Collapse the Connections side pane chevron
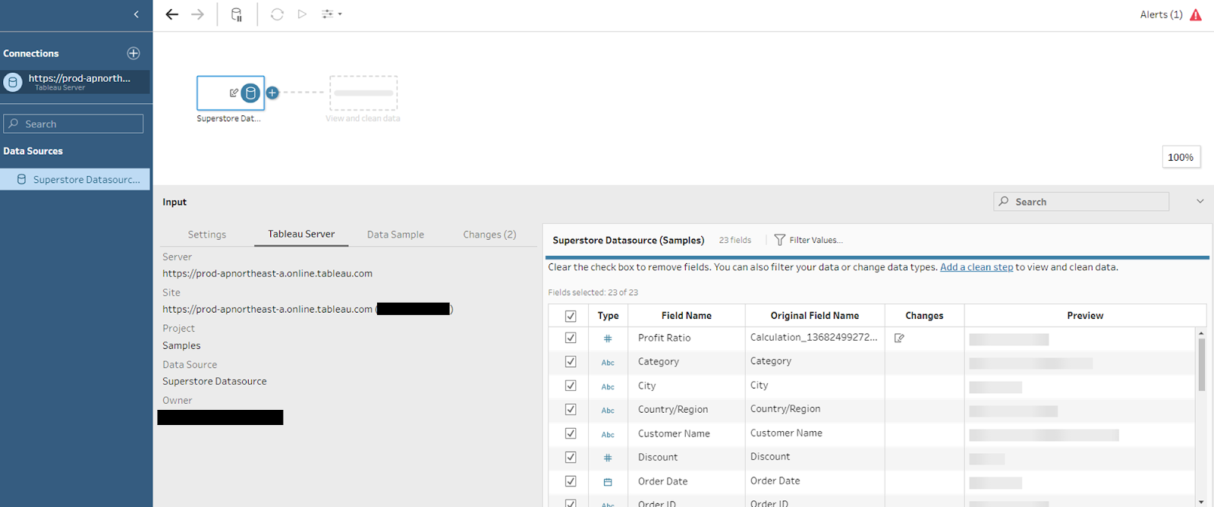This screenshot has width=1214, height=507. tap(137, 14)
